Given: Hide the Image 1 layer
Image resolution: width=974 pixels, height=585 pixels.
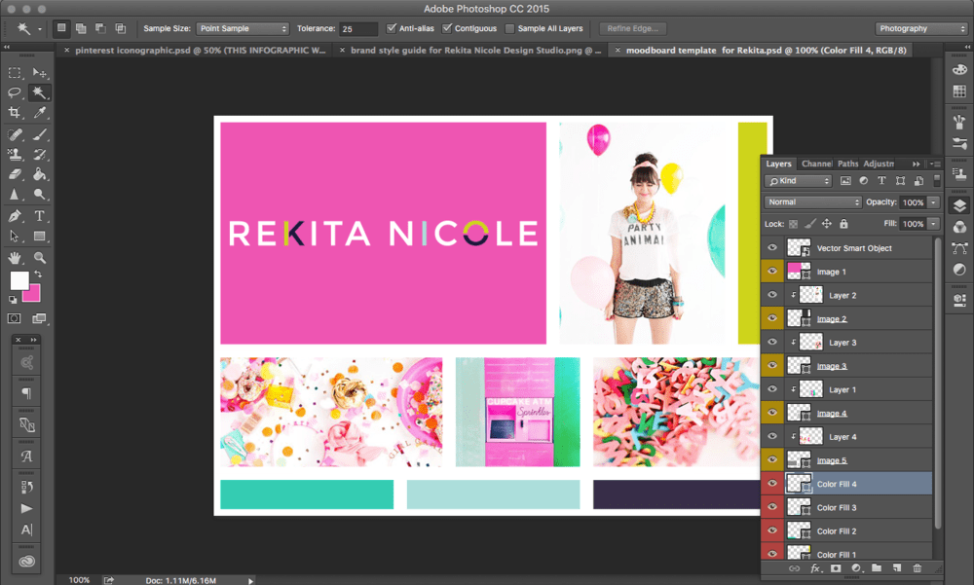Looking at the screenshot, I should pyautogui.click(x=772, y=271).
